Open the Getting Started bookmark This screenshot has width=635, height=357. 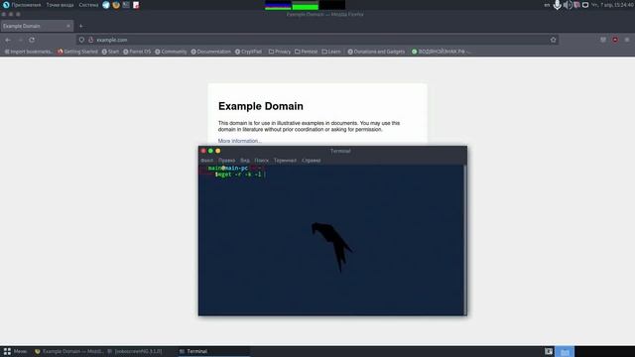pos(77,52)
